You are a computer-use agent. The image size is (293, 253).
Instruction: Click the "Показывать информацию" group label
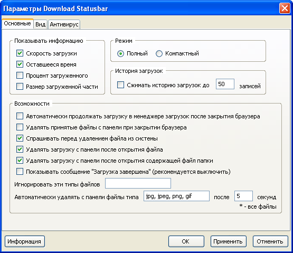(x=49, y=41)
